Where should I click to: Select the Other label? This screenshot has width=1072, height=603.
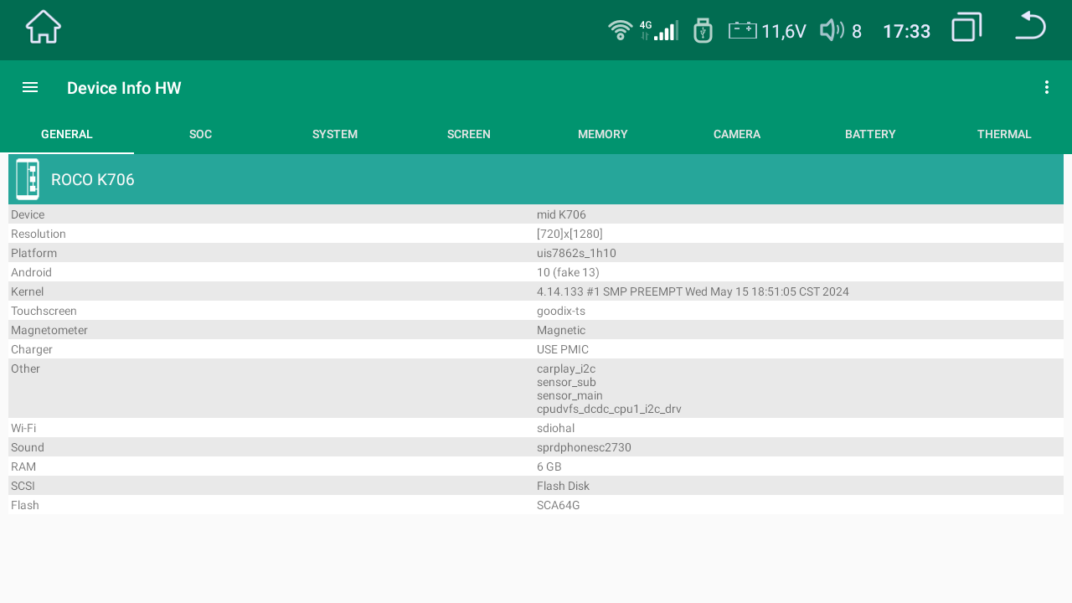tap(25, 368)
